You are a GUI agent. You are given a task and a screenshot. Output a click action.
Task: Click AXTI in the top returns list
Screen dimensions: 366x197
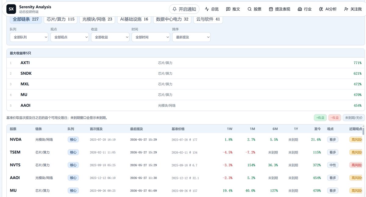tap(25, 63)
